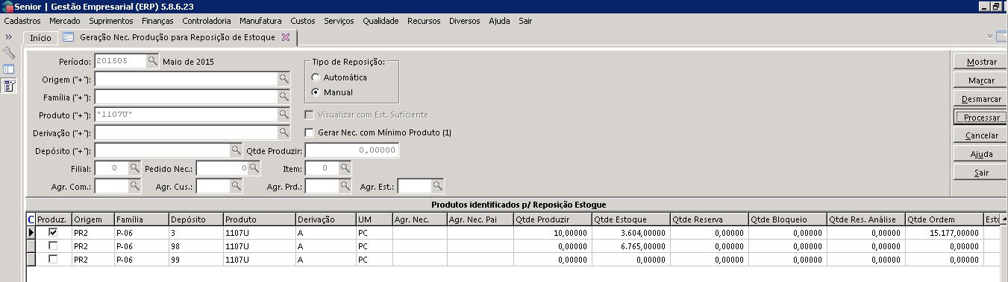Screen dimensions: 1008x282
Task: Open the Pedido Nec. lookup magnifier
Action: [254, 168]
